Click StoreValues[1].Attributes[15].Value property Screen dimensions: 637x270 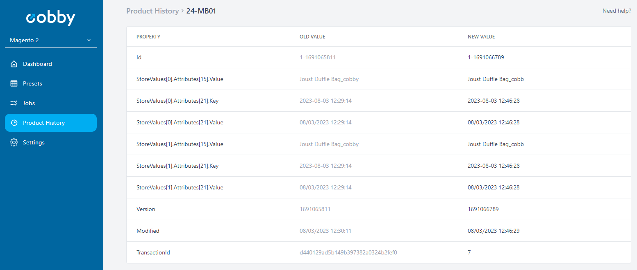click(180, 144)
